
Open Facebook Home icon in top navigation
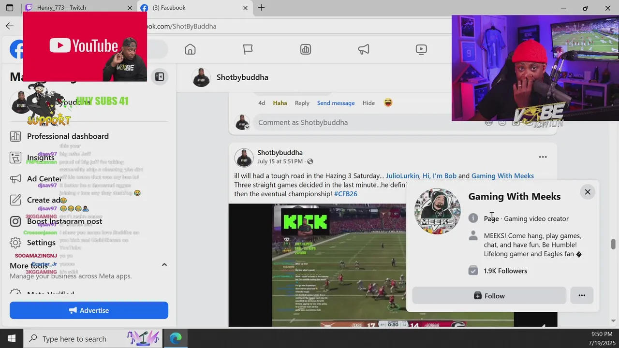[x=190, y=49]
